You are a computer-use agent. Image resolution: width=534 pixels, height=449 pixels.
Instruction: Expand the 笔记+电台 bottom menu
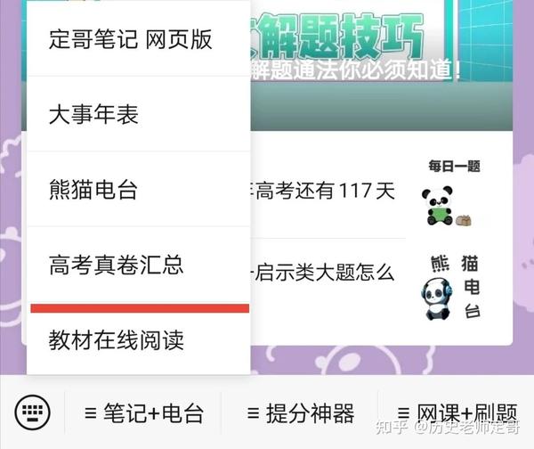click(x=143, y=412)
